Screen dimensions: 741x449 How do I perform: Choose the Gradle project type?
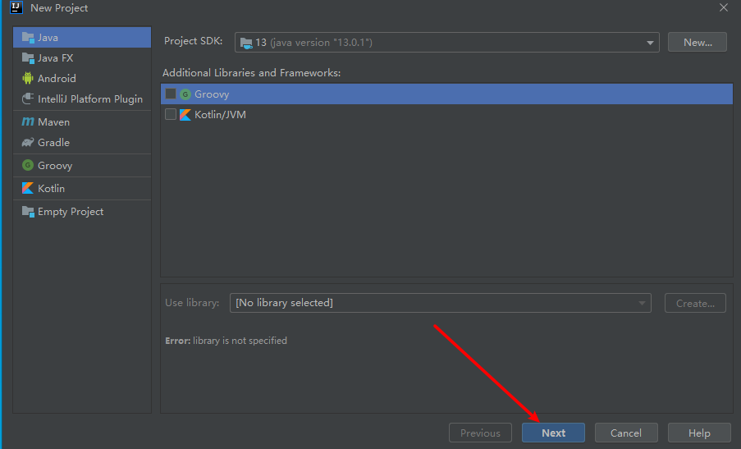(82, 142)
